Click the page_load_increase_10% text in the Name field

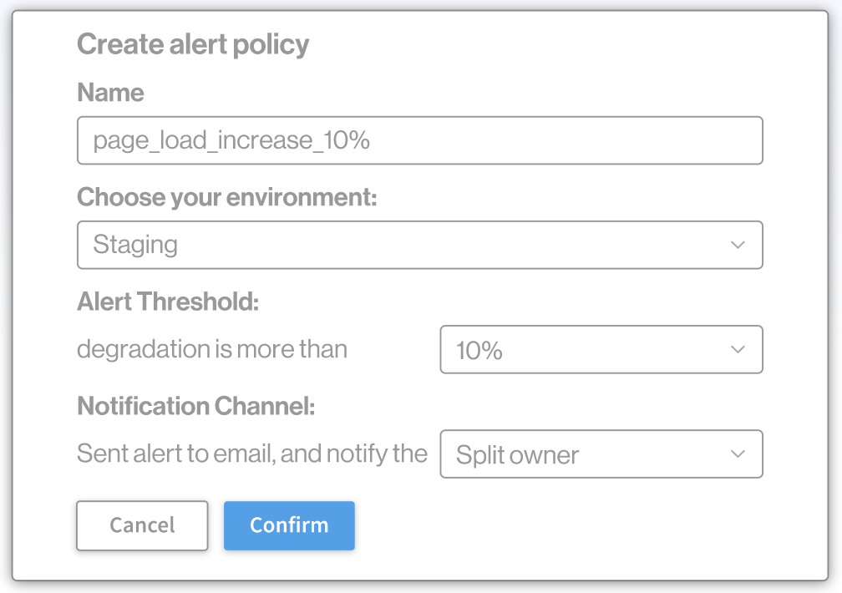[x=231, y=140]
